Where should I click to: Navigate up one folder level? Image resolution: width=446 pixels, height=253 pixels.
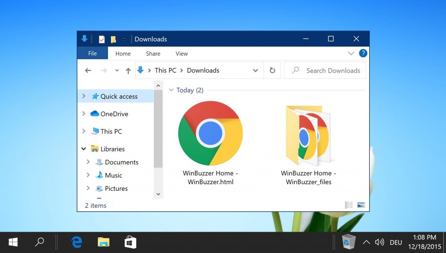coord(128,71)
